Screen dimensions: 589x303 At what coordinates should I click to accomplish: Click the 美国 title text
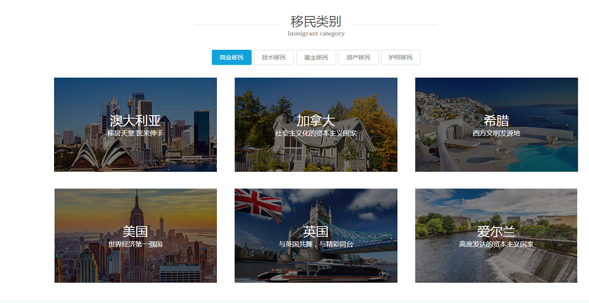click(135, 231)
